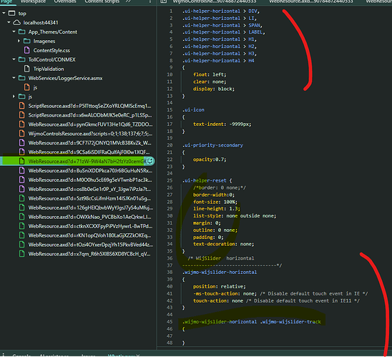
Task: Switch to the Overrides navigator tab
Action: 65,1
